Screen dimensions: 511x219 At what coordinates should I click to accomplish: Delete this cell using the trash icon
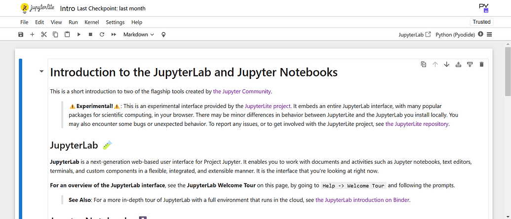(481, 64)
